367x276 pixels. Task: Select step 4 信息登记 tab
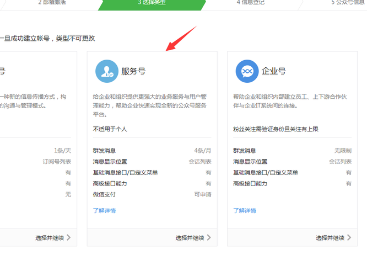coord(250,3)
